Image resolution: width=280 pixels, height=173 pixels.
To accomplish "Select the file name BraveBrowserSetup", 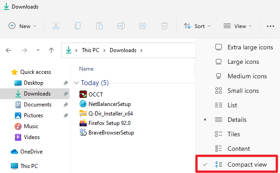I will (111, 133).
